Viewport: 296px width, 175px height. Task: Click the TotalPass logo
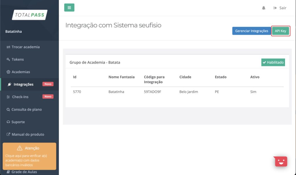30,15
